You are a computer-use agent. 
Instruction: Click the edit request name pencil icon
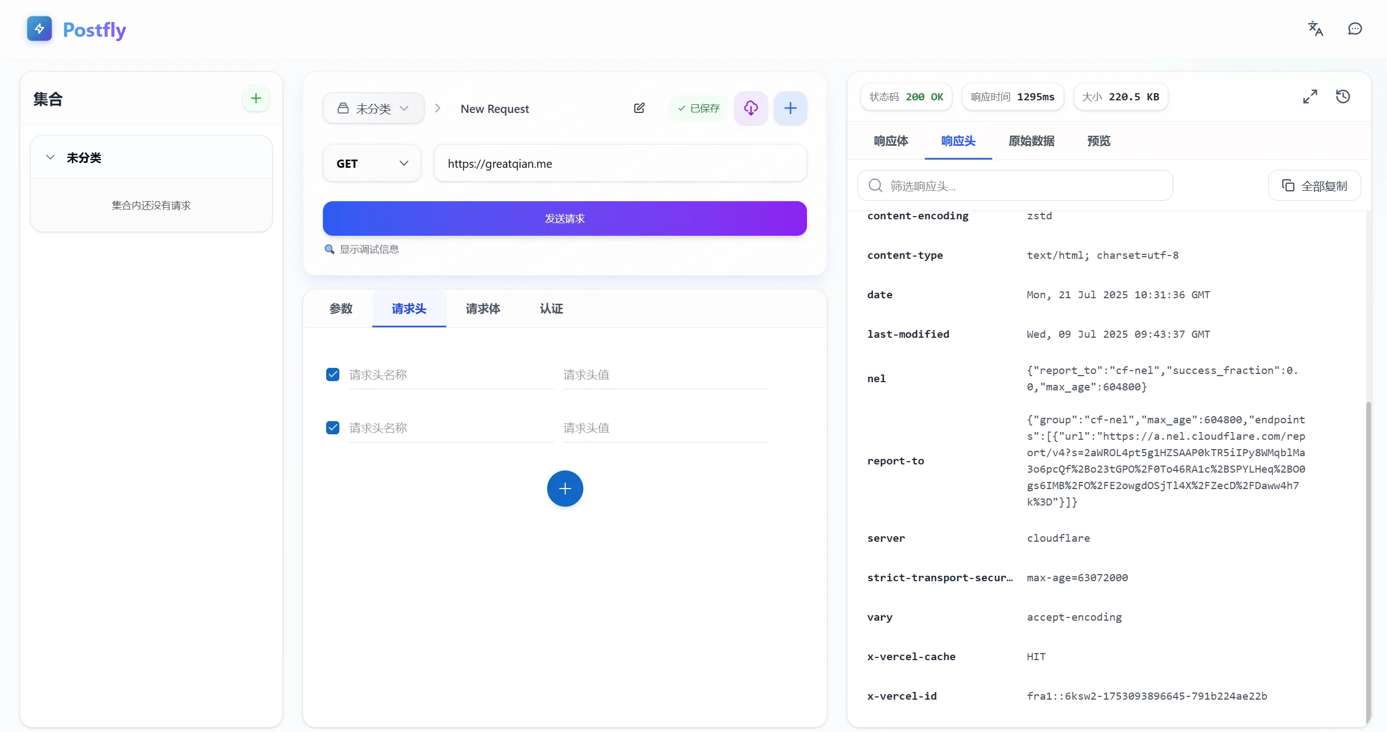pyautogui.click(x=639, y=108)
